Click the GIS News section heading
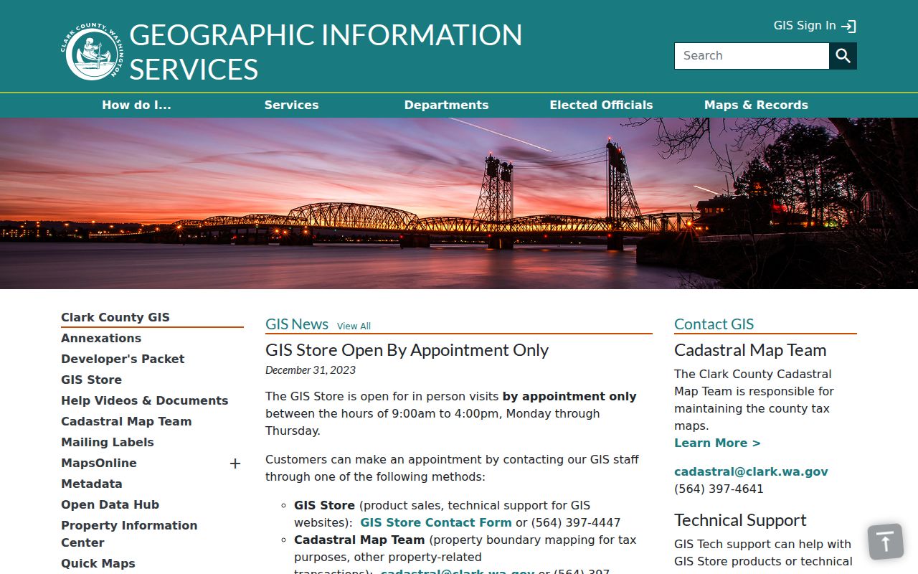 (x=297, y=324)
